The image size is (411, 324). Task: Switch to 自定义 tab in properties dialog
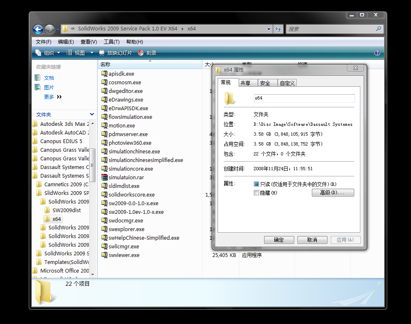[287, 83]
